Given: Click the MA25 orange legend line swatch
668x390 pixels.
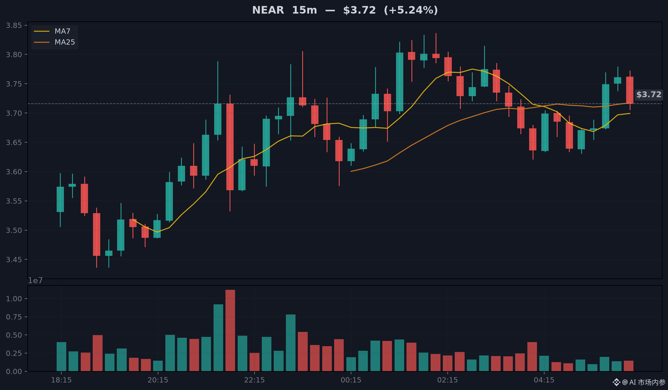Looking at the screenshot, I should [x=42, y=42].
